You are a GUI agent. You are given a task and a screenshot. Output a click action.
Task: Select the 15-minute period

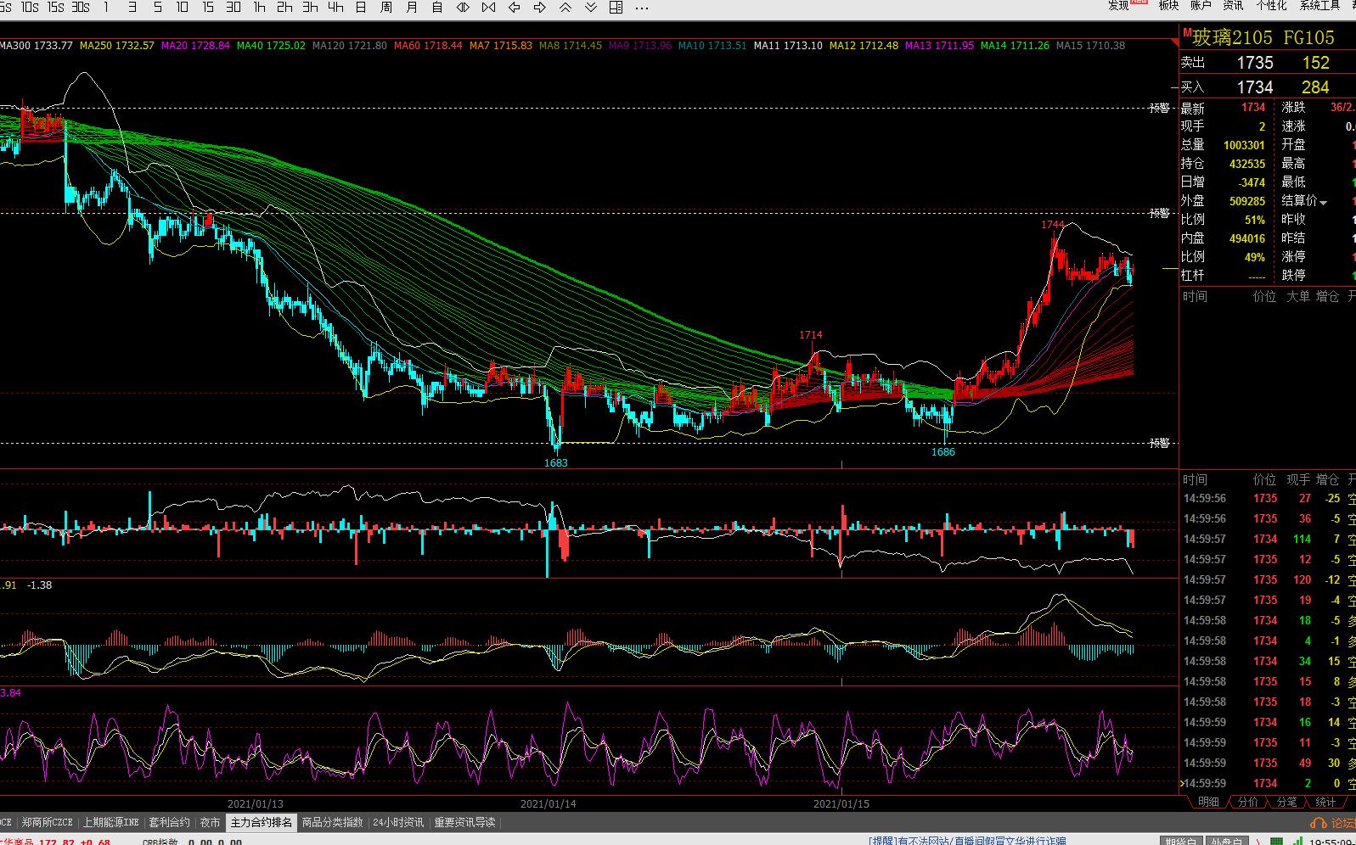(x=208, y=7)
